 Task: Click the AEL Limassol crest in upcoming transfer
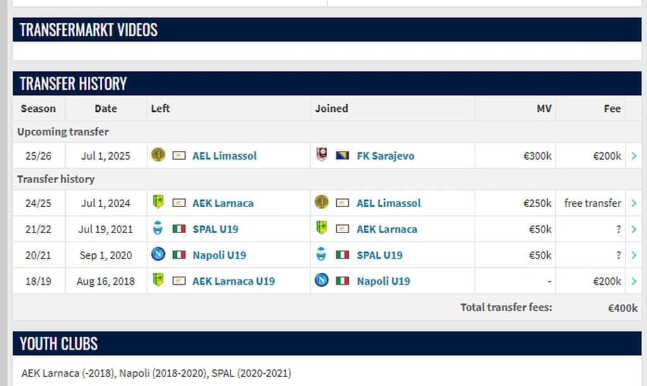click(158, 155)
